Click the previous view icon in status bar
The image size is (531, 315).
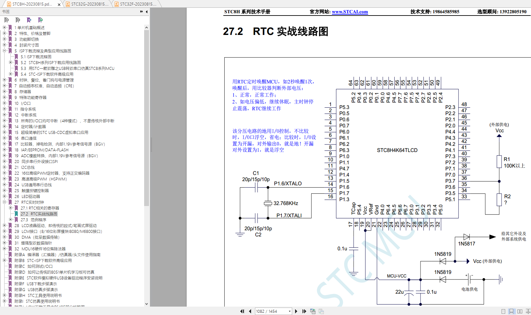click(313, 311)
